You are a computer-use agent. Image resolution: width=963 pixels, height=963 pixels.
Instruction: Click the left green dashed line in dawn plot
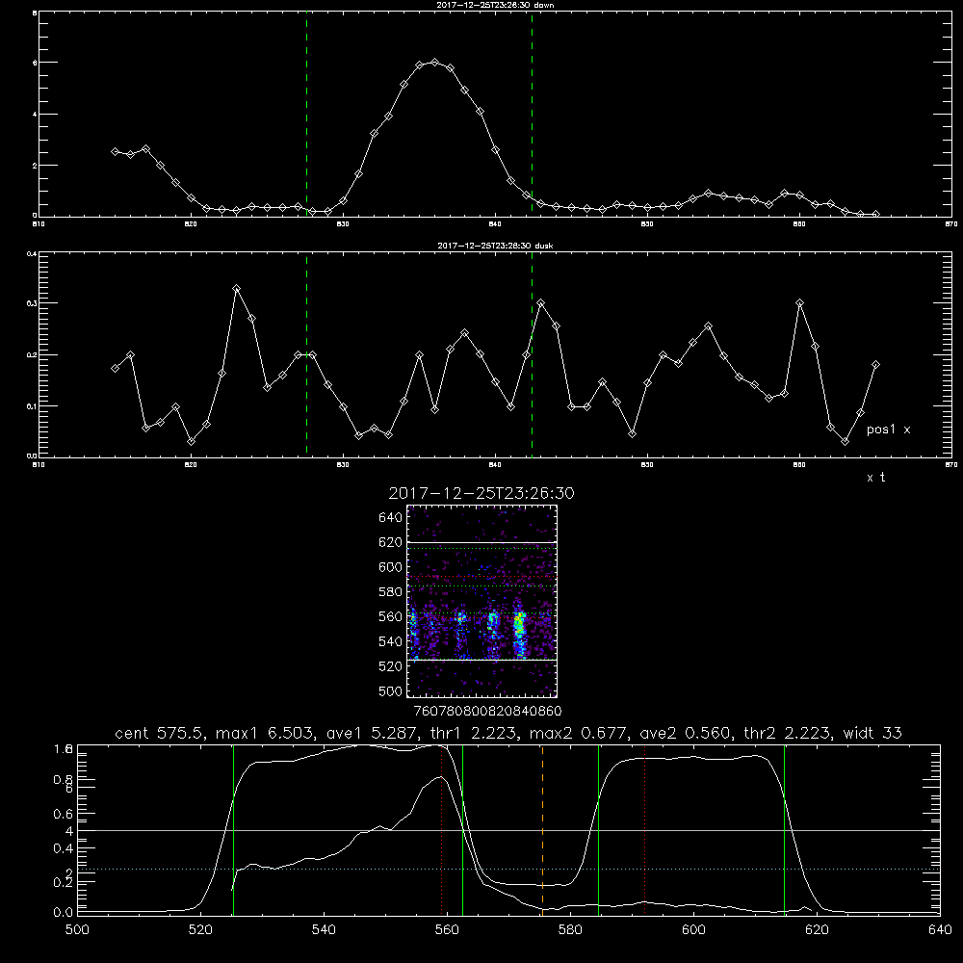click(x=306, y=115)
